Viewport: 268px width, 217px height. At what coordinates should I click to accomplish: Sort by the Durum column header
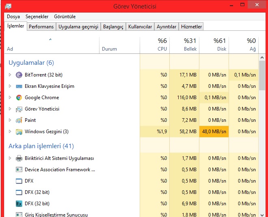tap(119, 45)
